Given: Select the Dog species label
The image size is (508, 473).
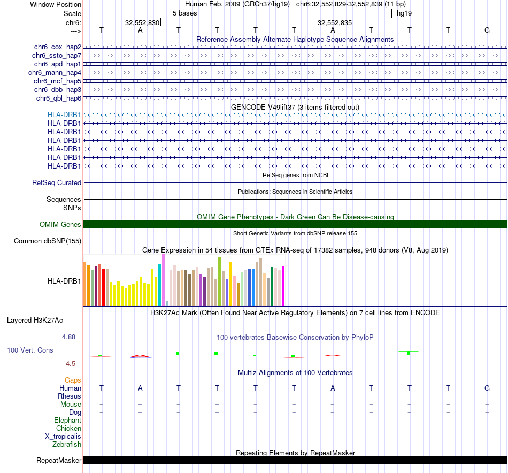Looking at the screenshot, I should 75,413.
